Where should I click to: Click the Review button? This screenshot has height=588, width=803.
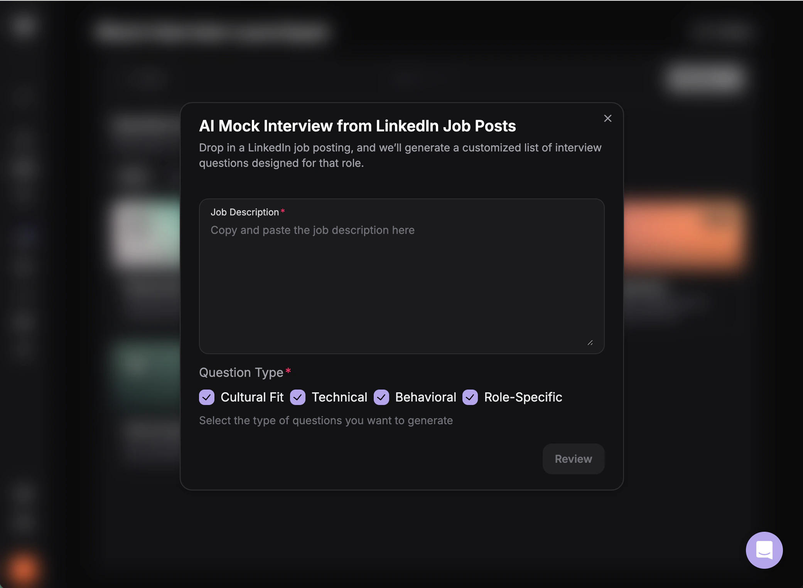tap(573, 459)
